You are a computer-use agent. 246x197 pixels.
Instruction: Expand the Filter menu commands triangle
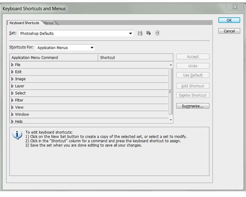coord(12,100)
